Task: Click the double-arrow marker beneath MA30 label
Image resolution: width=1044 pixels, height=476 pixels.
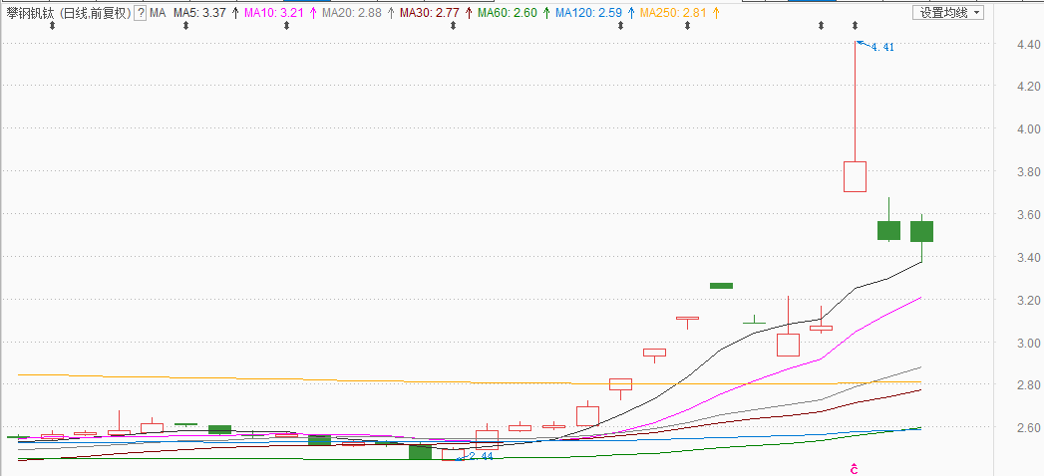Action: pos(454,26)
